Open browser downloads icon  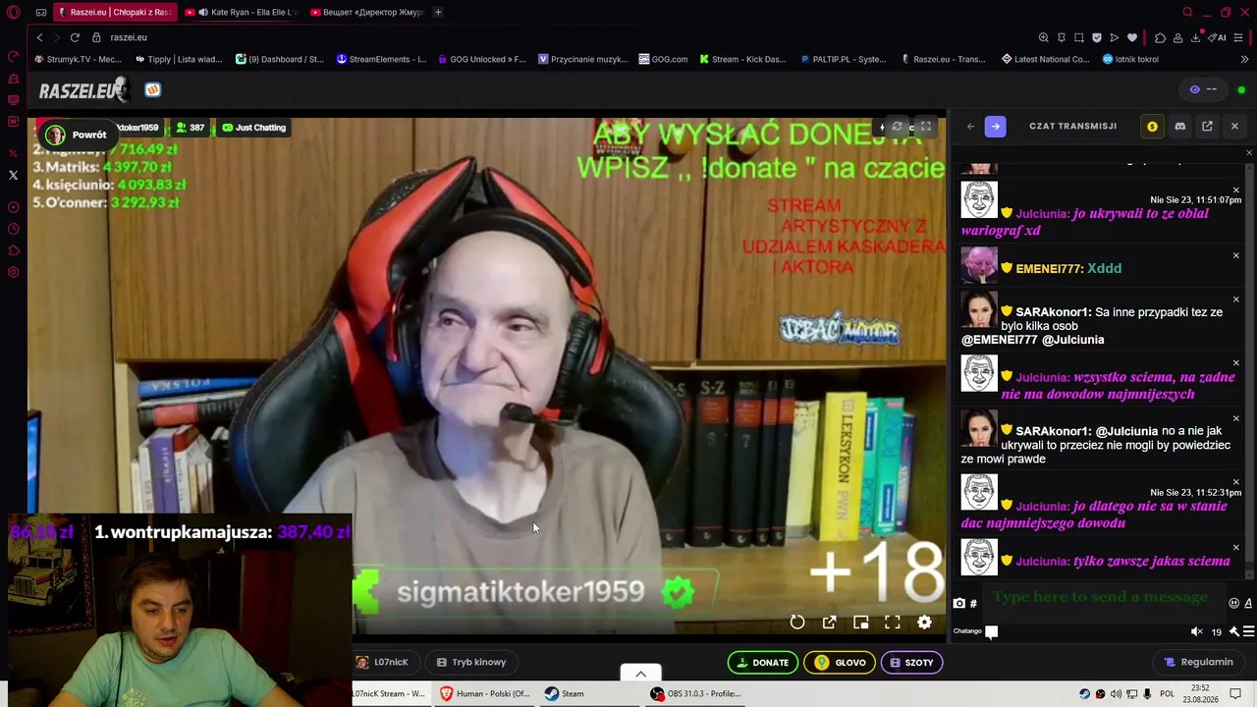point(1195,37)
